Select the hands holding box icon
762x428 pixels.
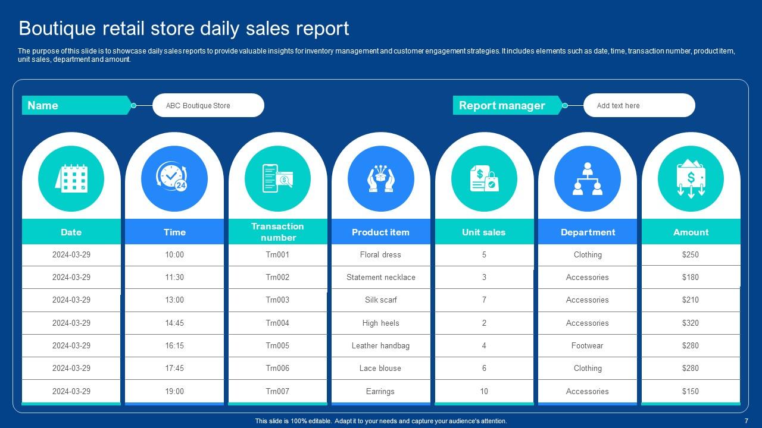(381, 178)
